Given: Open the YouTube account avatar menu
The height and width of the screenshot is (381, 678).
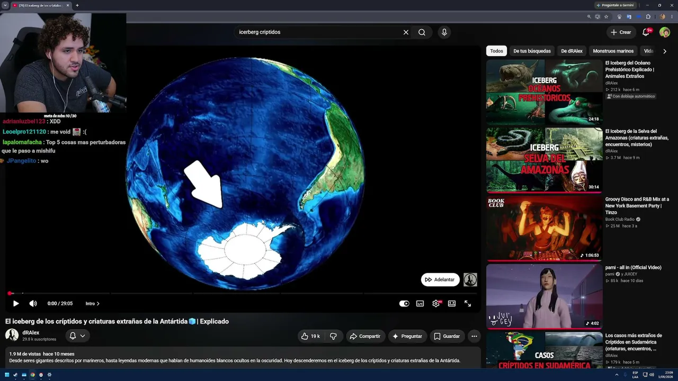Looking at the screenshot, I should pos(665,32).
